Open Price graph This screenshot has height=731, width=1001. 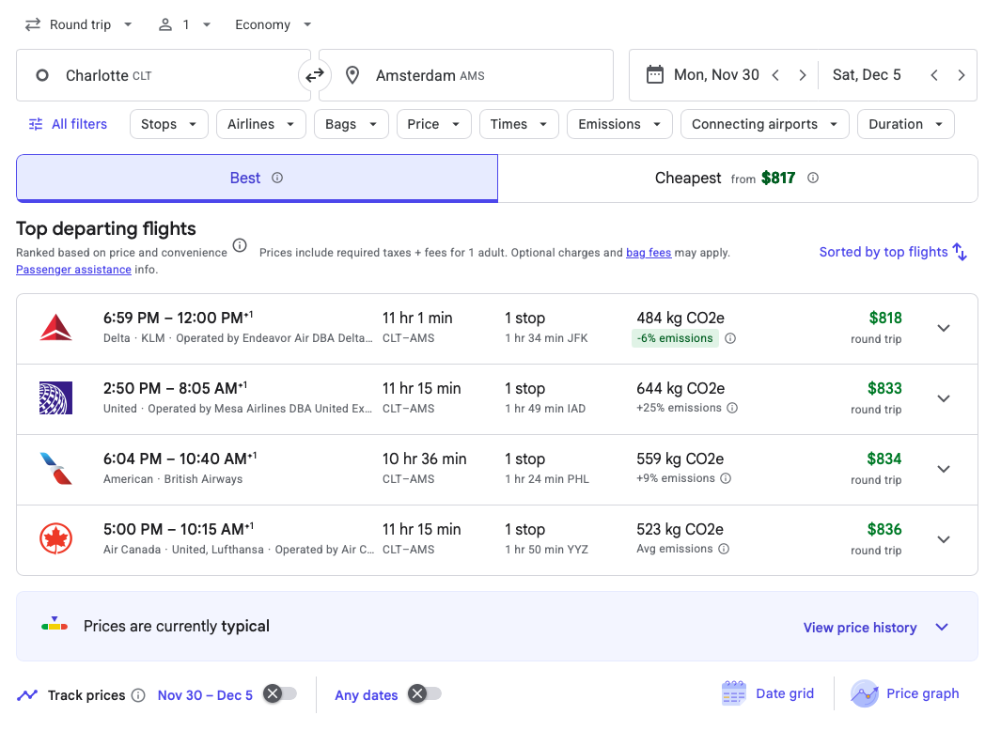pos(904,693)
